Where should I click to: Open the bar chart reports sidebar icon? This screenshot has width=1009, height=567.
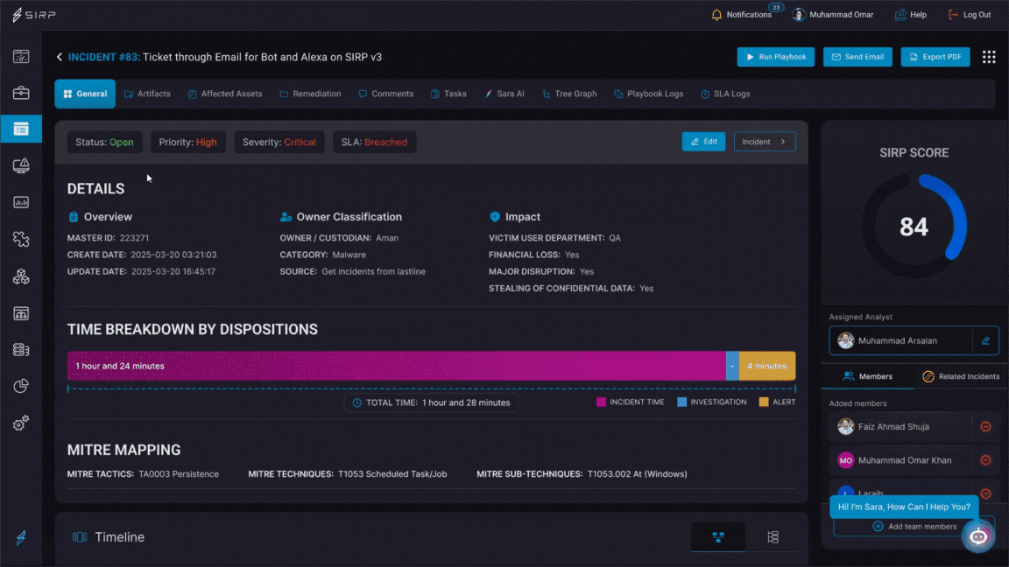coord(21,202)
